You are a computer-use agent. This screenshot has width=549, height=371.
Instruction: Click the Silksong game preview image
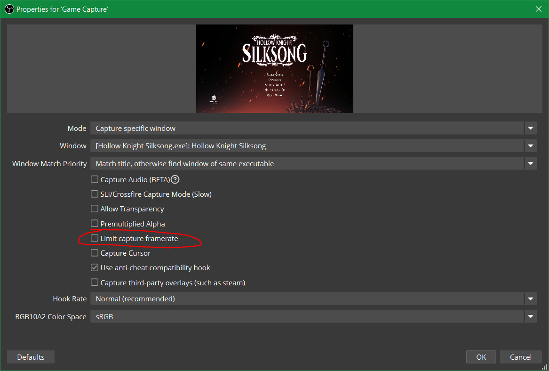point(274,69)
